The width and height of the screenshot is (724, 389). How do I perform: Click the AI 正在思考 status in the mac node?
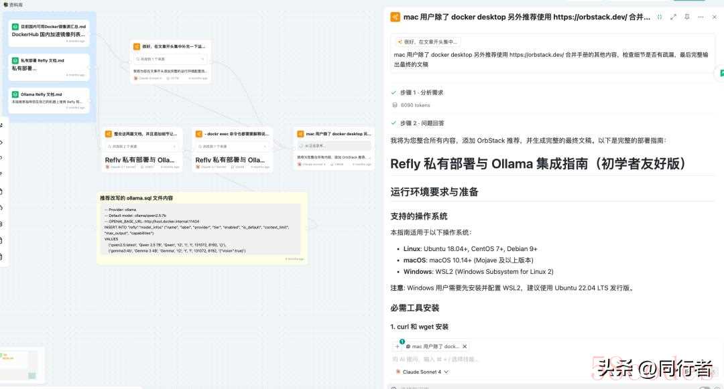click(335, 146)
